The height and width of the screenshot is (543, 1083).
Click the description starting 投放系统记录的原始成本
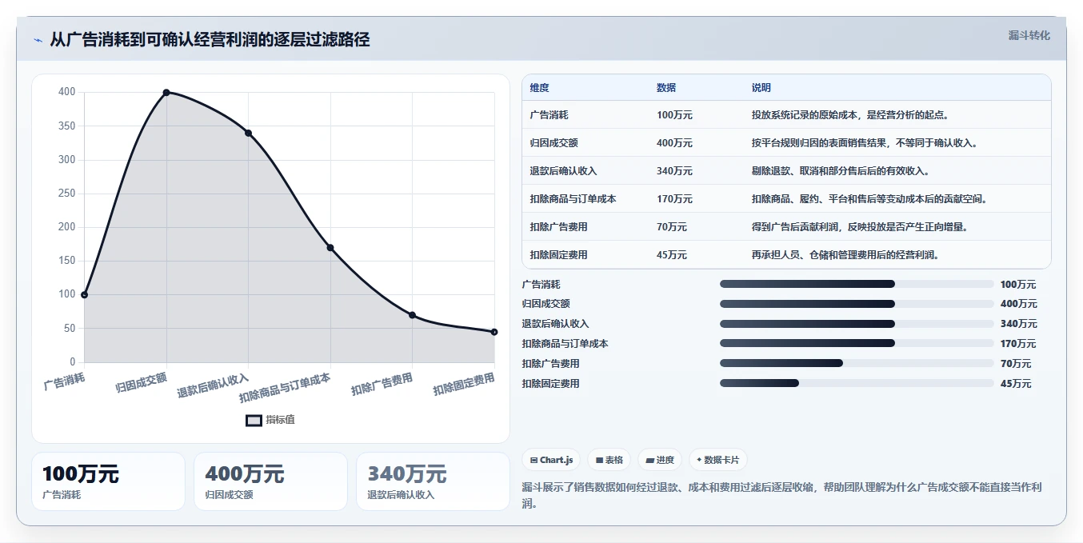pos(850,115)
